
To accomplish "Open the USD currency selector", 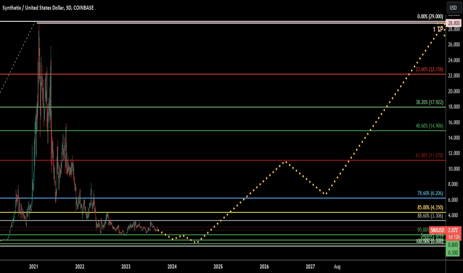I will pos(453,8).
